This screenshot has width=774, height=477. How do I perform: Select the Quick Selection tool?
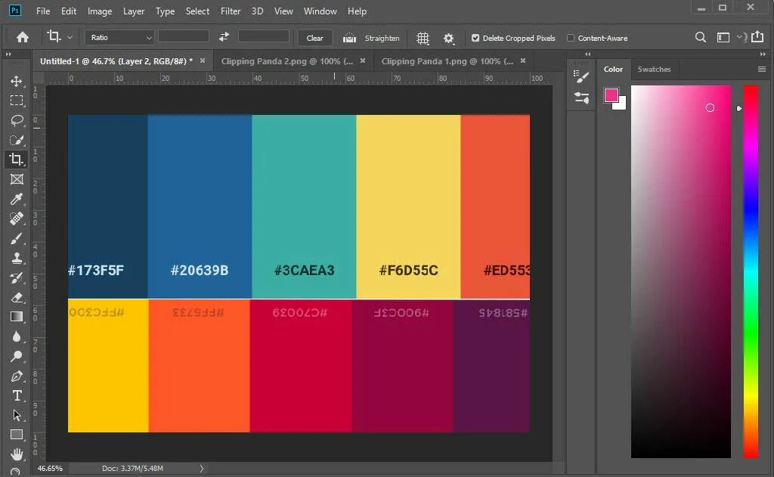tap(17, 141)
